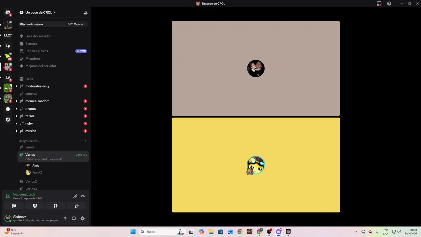The width and height of the screenshot is (421, 237).
Task: Select the Varios voice channel
Action: pos(53,156)
